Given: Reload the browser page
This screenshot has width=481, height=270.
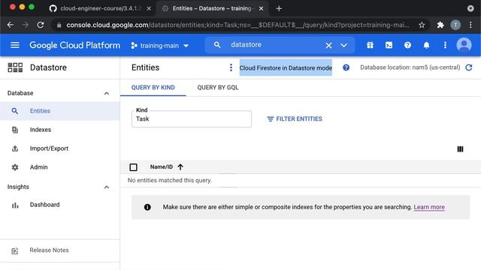Looking at the screenshot, I should [40, 25].
